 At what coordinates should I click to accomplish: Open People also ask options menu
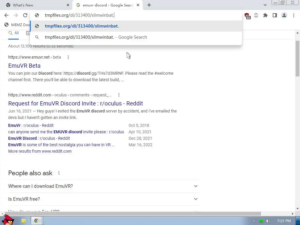tap(59, 173)
